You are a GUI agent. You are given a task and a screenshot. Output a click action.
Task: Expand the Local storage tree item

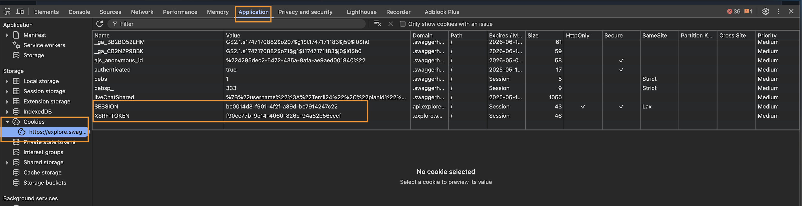[7, 81]
